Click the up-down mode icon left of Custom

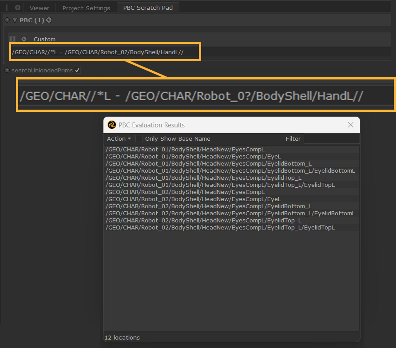(12, 39)
